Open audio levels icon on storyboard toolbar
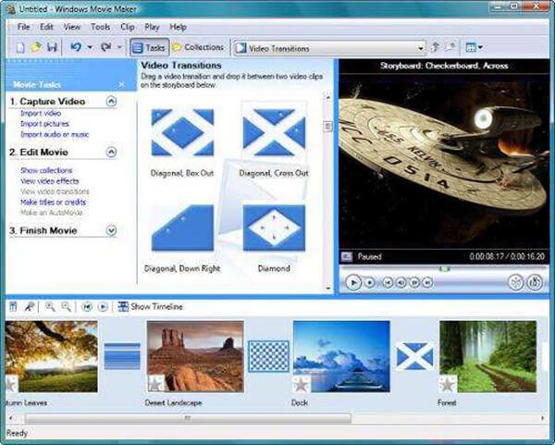 [x=14, y=306]
